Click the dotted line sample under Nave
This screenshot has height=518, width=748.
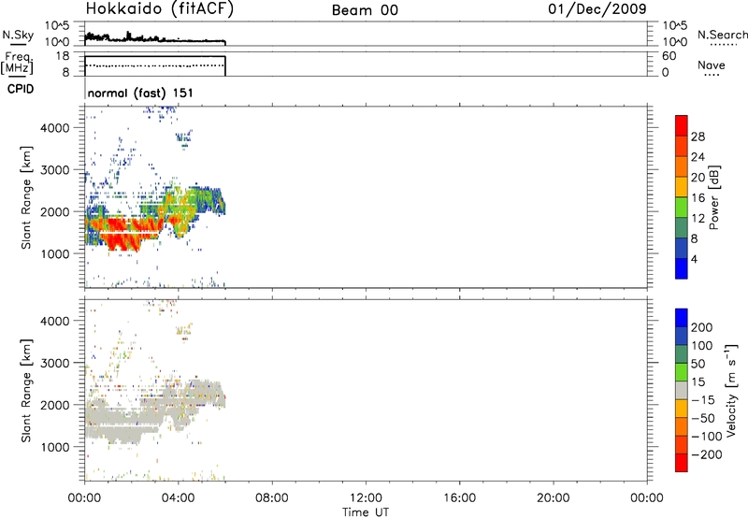coord(712,75)
